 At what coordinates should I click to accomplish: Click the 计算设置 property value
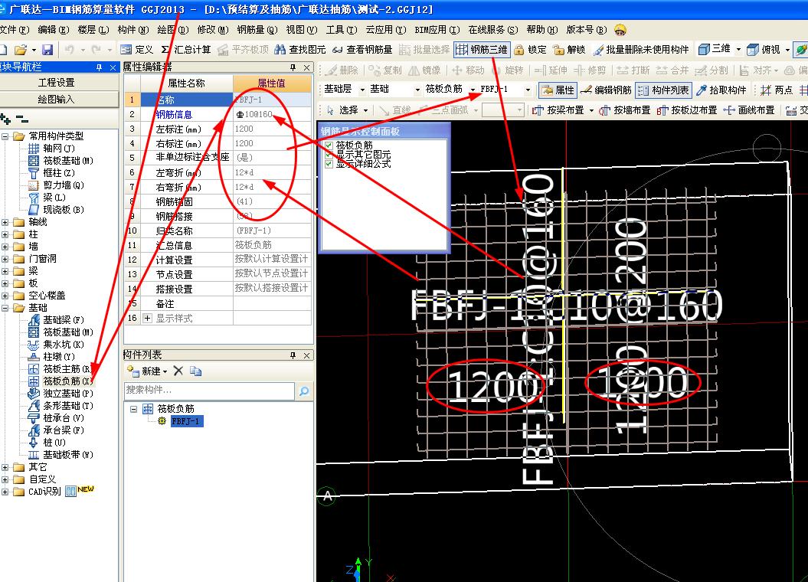(272, 259)
